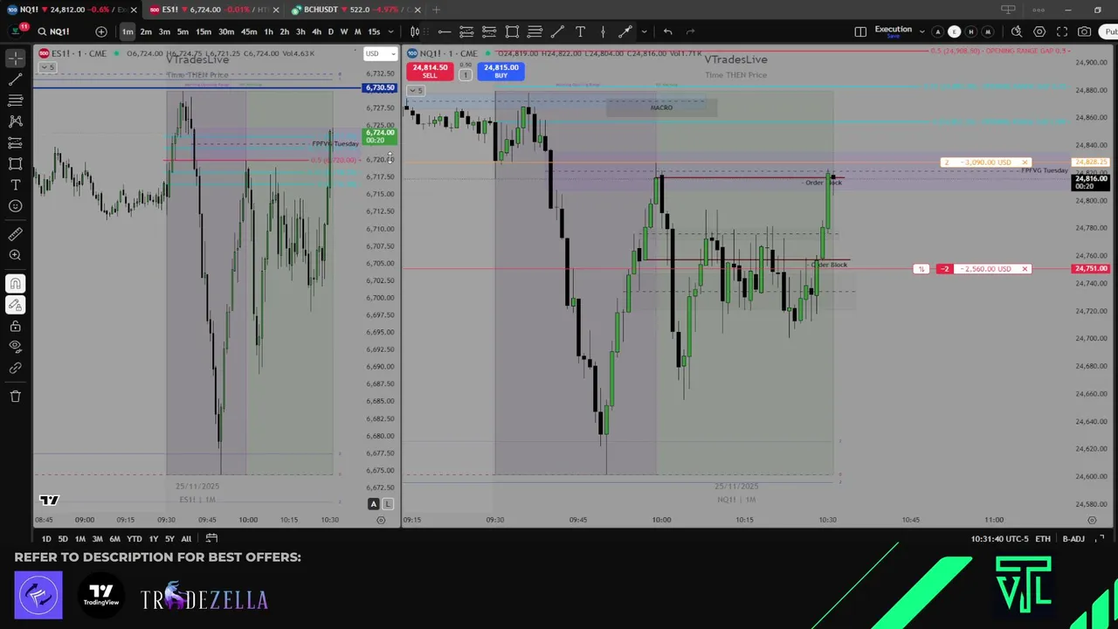
Task: Select the trend line drawing tool
Action: tap(16, 79)
